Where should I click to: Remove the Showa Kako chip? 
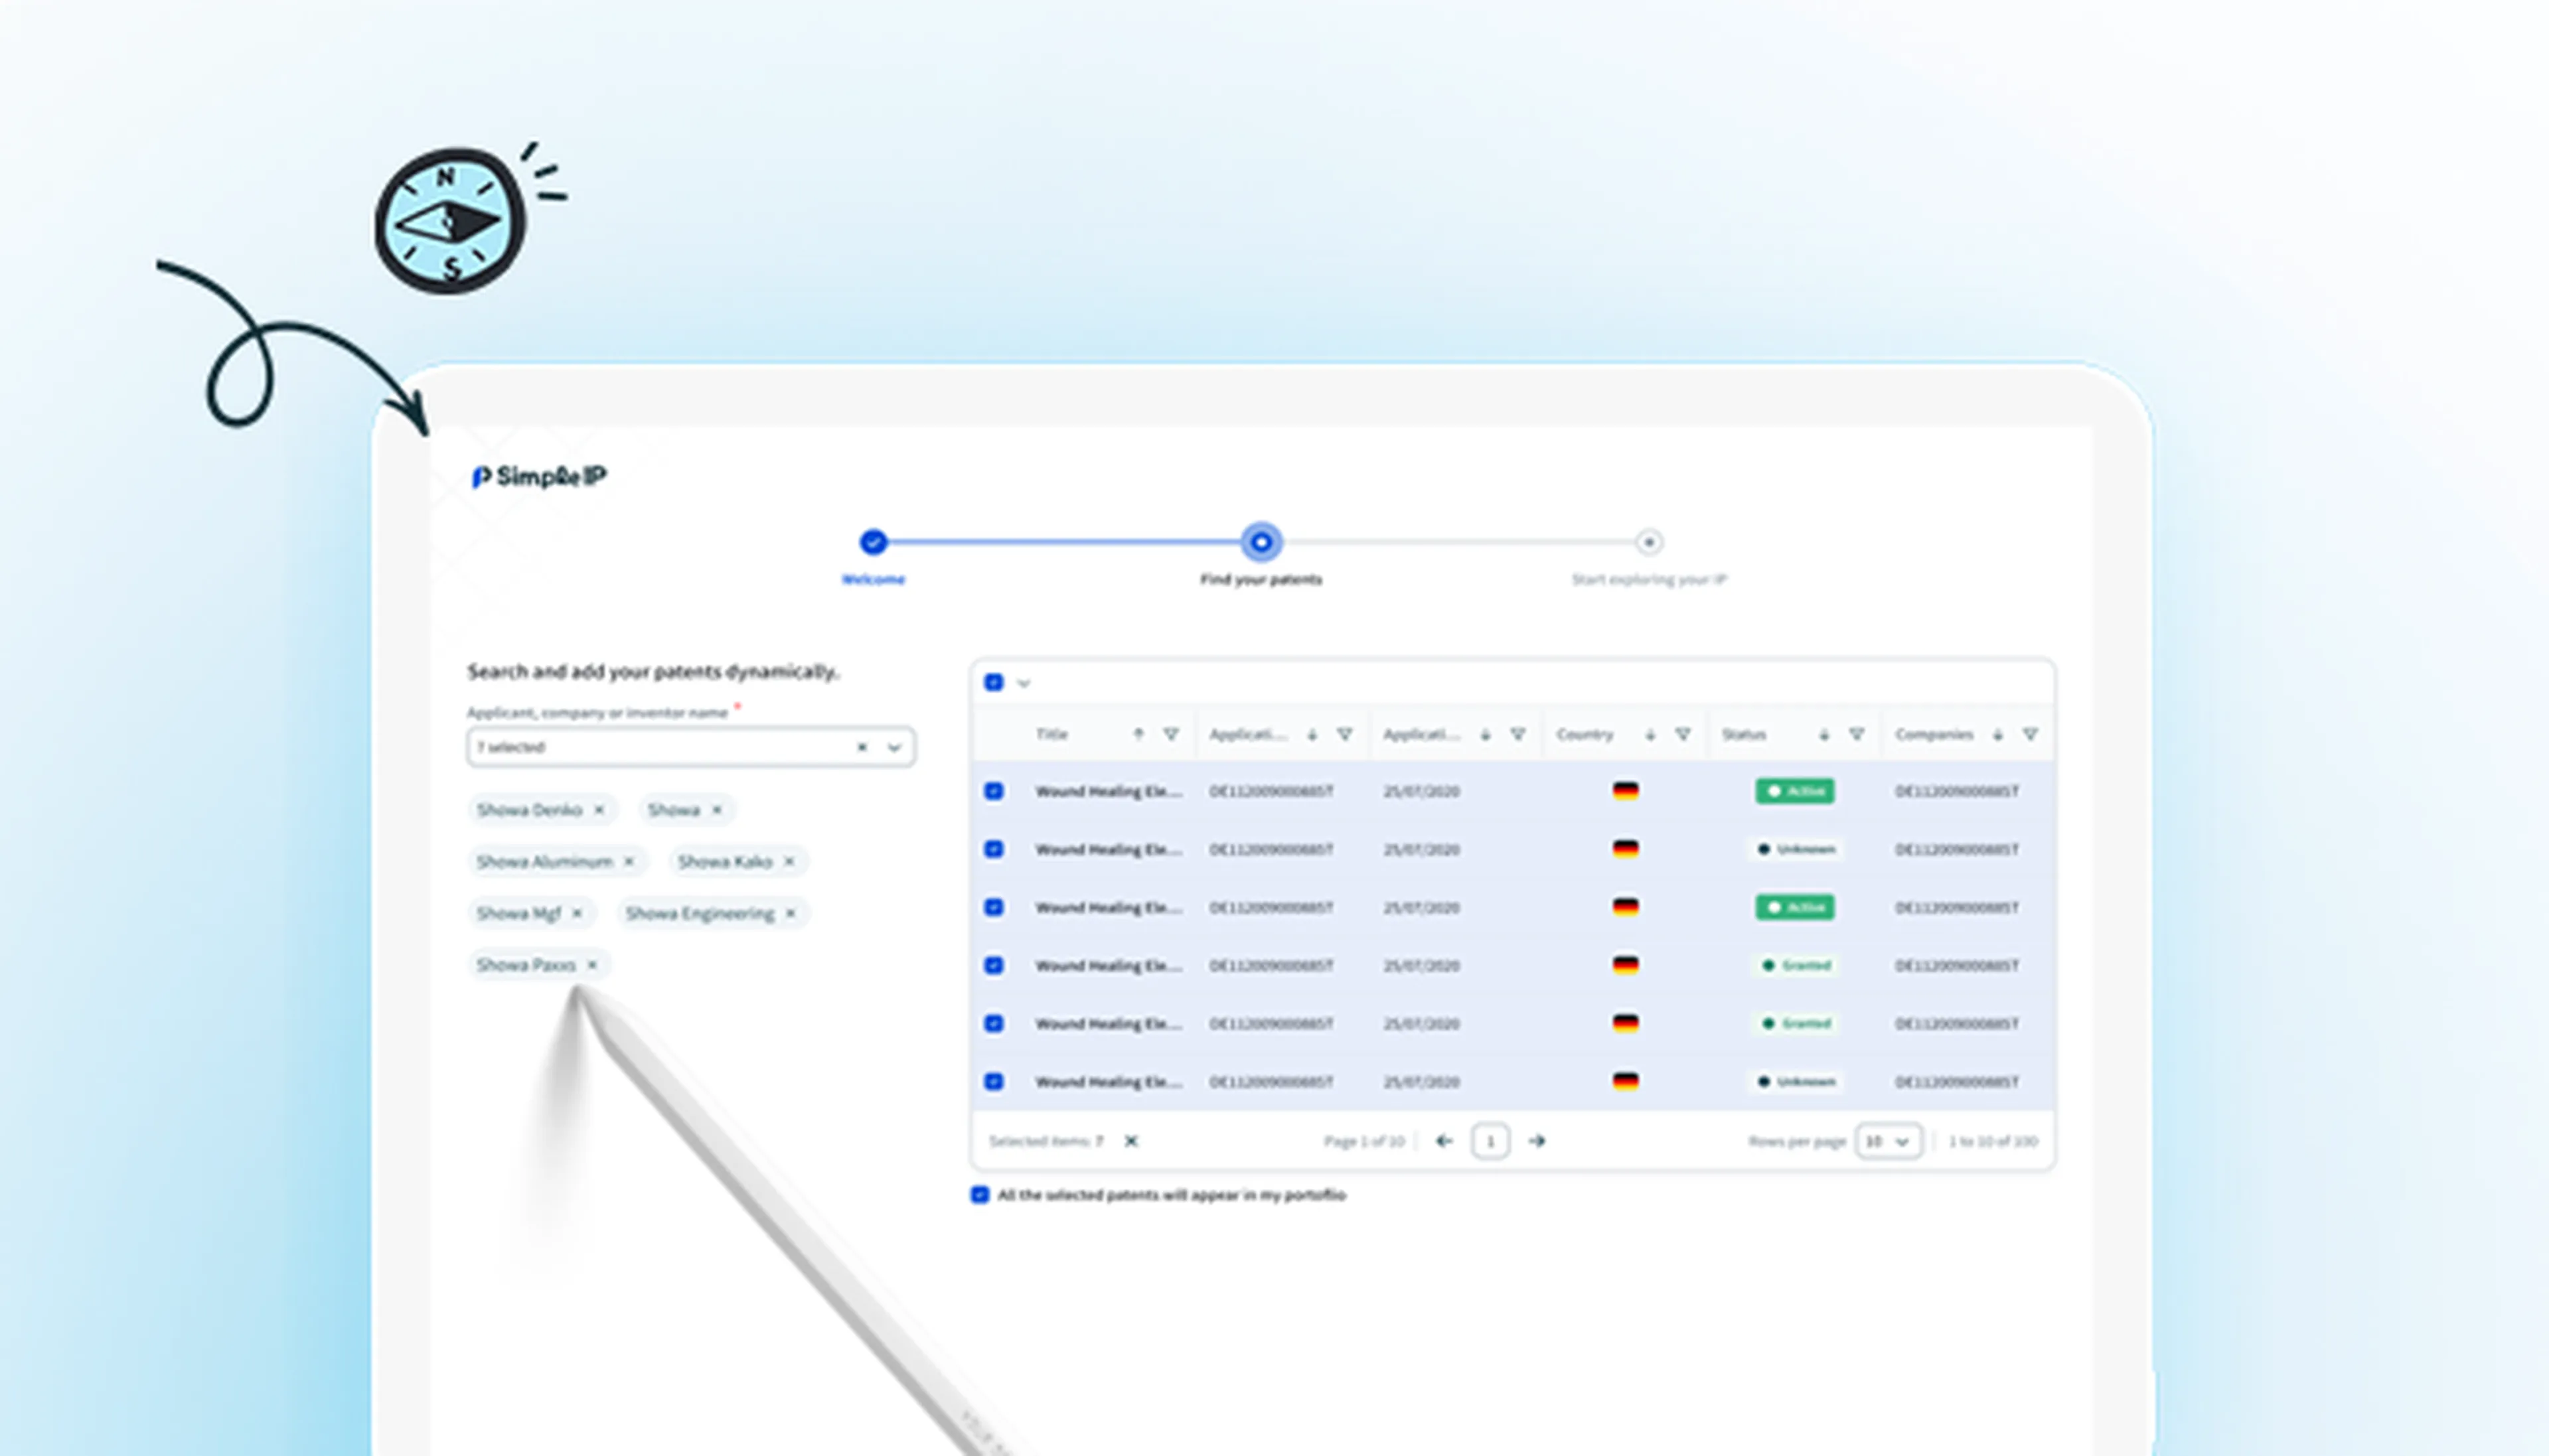coord(789,861)
